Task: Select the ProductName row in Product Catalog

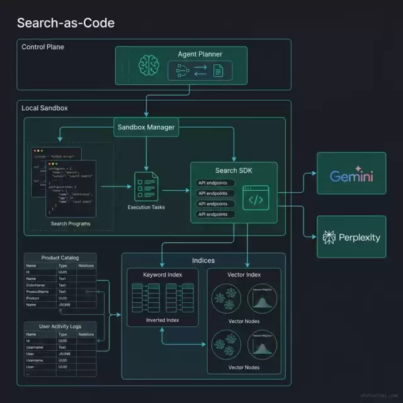Action: point(60,292)
